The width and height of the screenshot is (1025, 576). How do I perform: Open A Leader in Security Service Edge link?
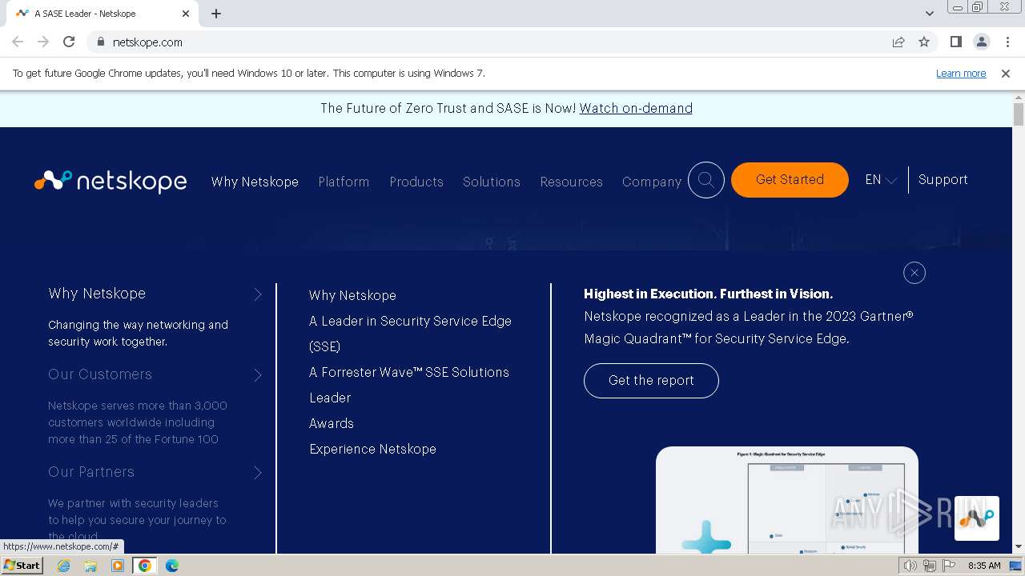coord(410,334)
